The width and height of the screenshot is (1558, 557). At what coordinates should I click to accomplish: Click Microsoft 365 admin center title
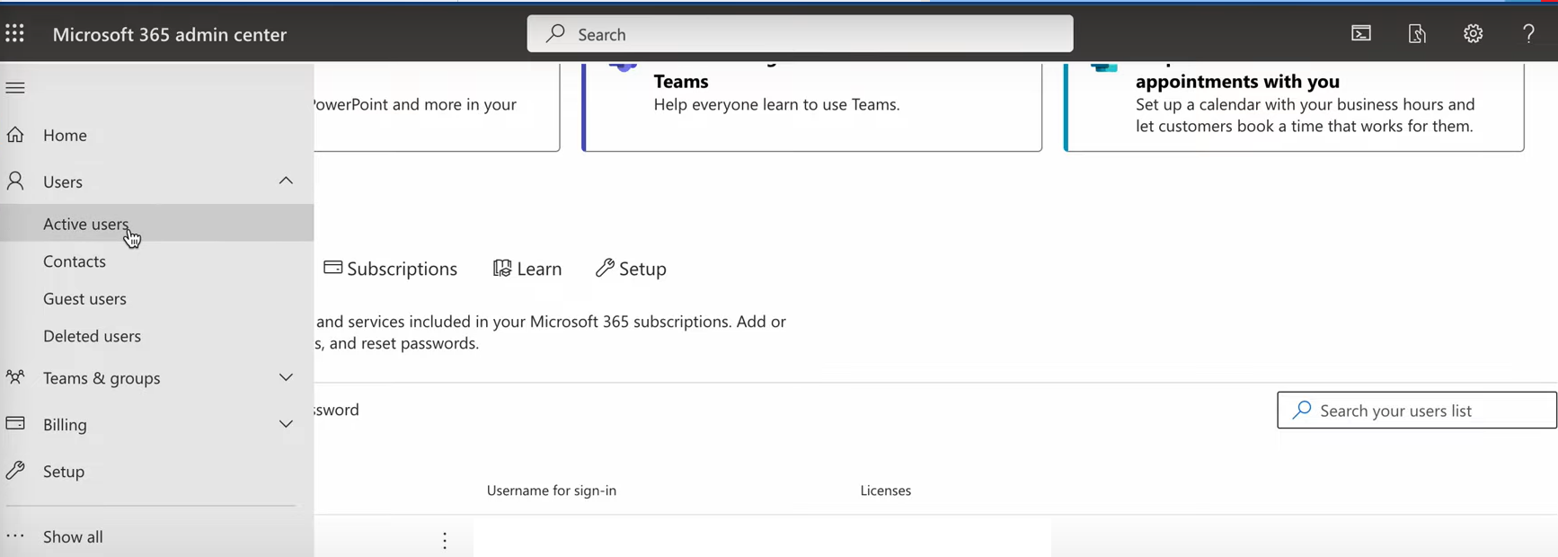pyautogui.click(x=170, y=34)
